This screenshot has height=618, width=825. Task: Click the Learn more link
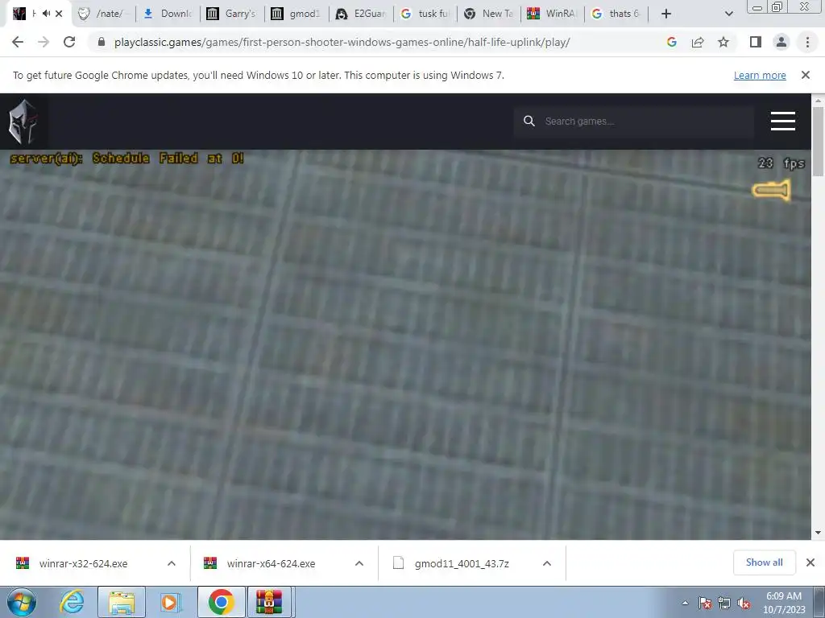pyautogui.click(x=760, y=75)
